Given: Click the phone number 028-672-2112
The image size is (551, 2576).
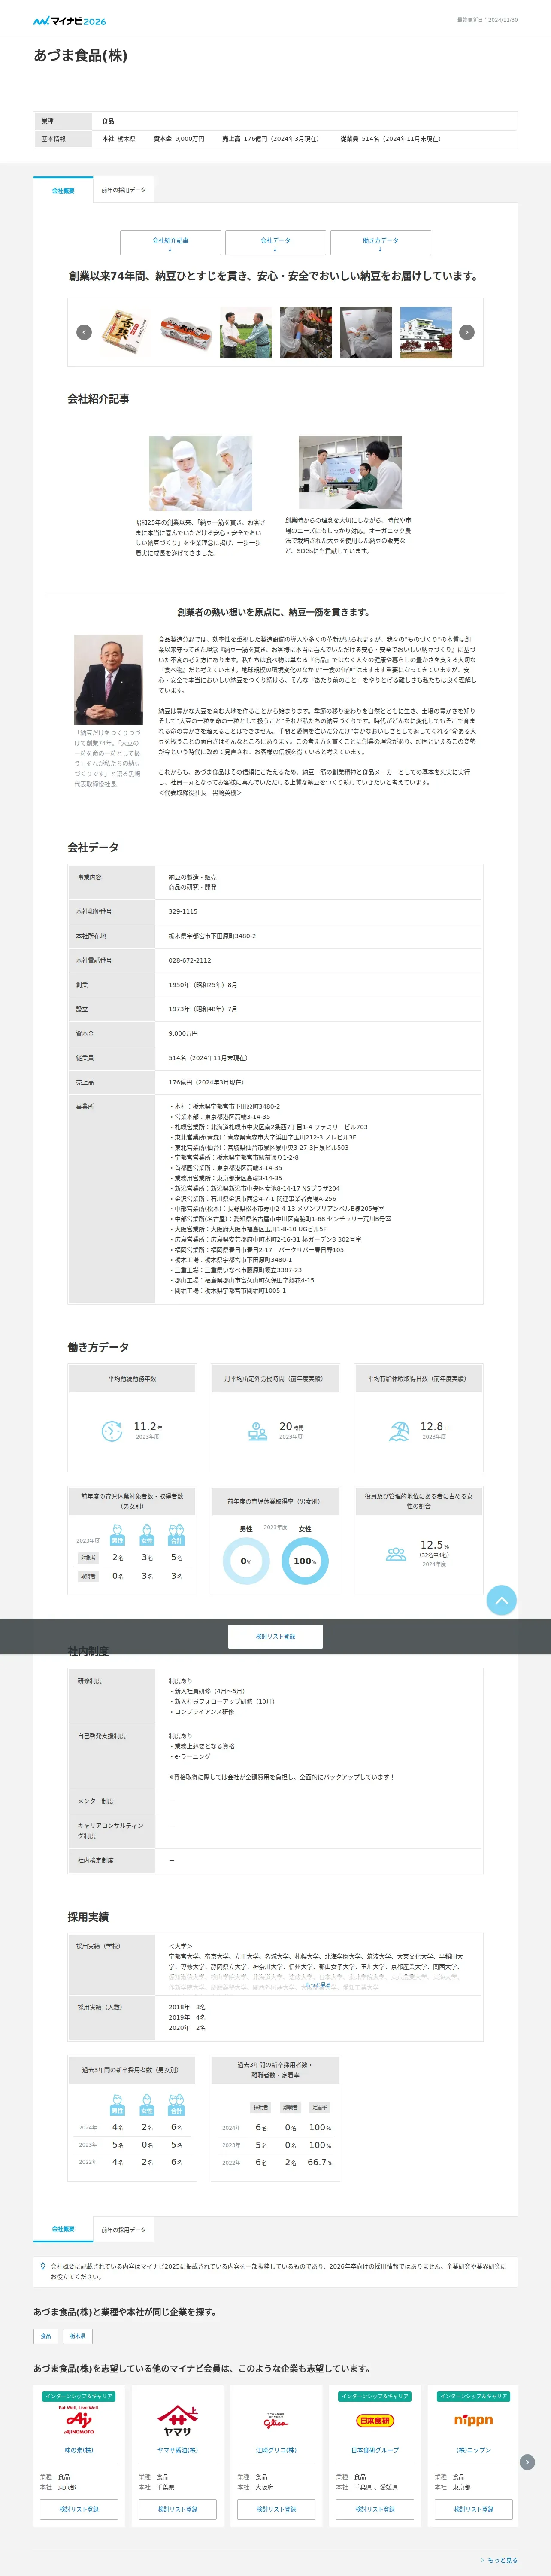Looking at the screenshot, I should (190, 960).
